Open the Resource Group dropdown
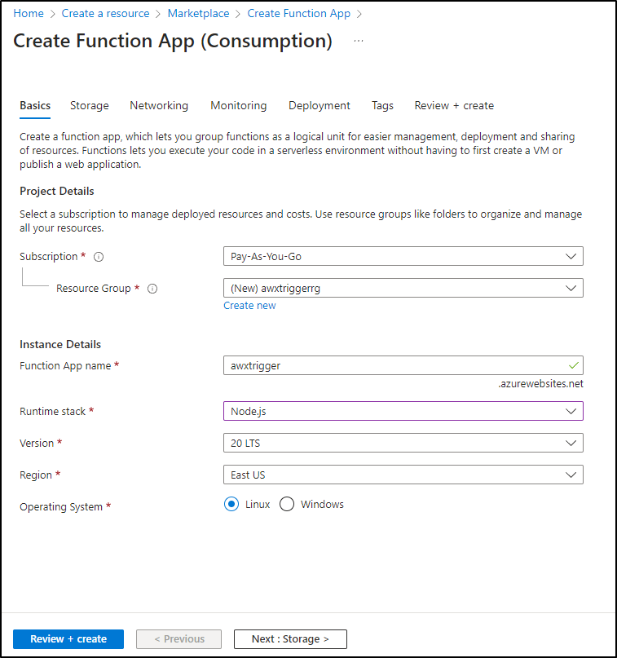The width and height of the screenshot is (617, 658). coord(403,288)
